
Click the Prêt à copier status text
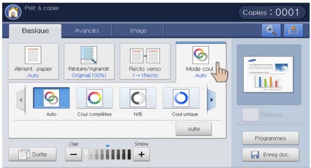tap(42, 8)
